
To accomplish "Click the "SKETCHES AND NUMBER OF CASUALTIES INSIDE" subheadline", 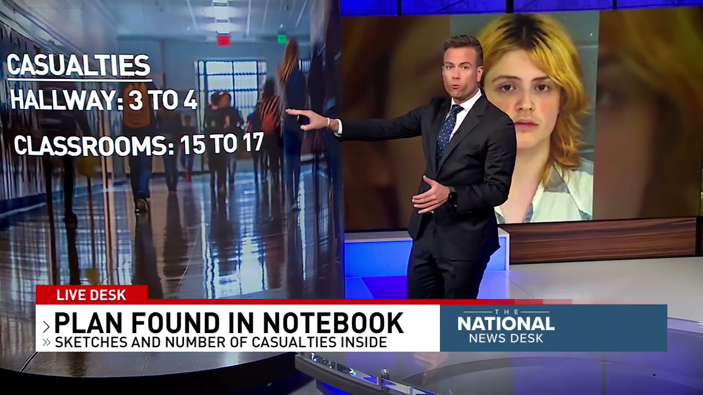I will [221, 342].
